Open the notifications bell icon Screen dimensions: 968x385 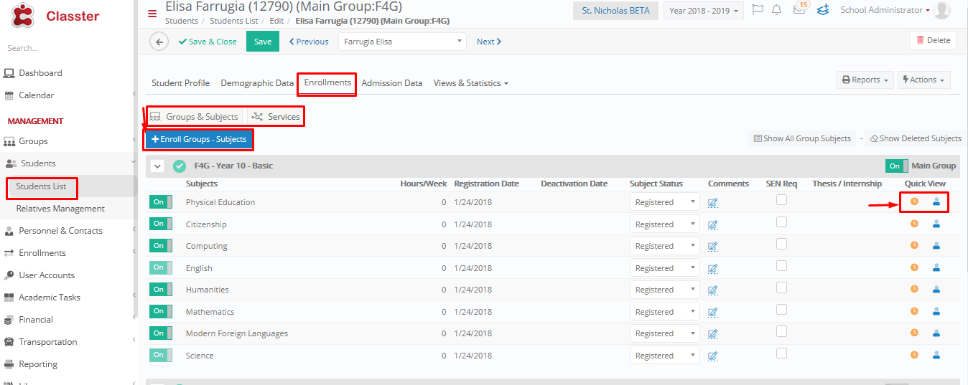pyautogui.click(x=776, y=10)
